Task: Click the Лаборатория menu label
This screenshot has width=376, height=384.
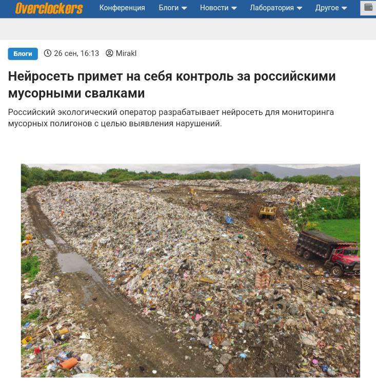Action: coord(272,8)
